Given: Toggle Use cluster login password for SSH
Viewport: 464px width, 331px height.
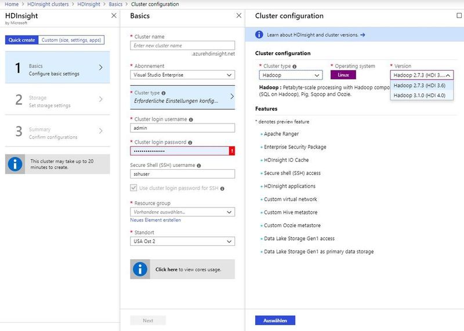Looking at the screenshot, I should tap(133, 188).
